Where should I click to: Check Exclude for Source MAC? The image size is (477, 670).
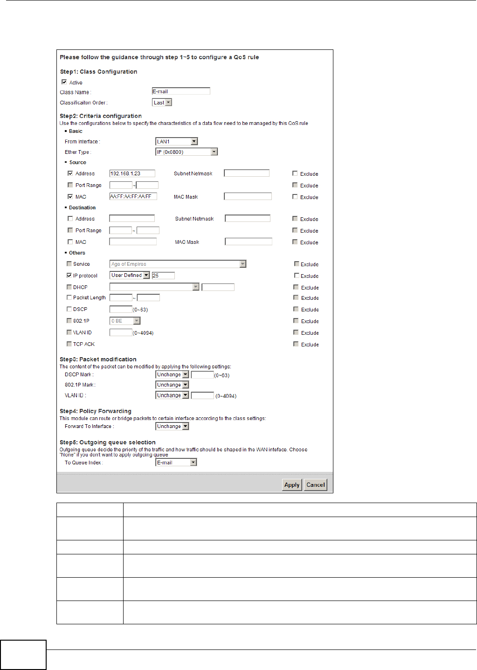click(295, 197)
